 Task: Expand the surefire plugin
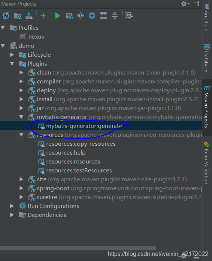coord(21,197)
